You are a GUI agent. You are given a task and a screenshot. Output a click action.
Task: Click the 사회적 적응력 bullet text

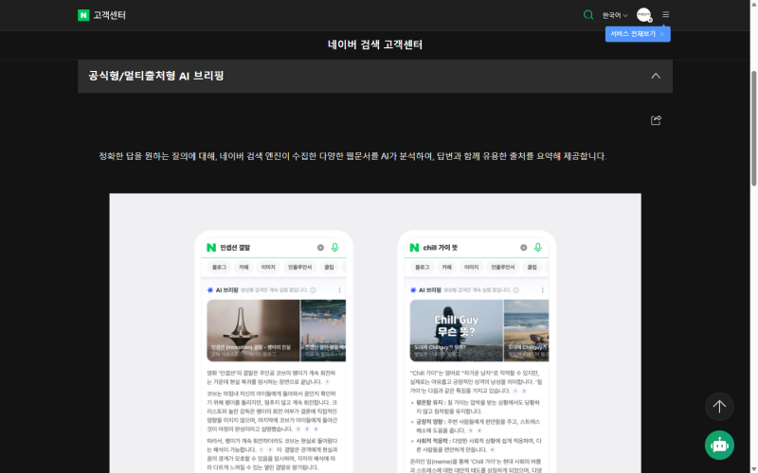coord(478,445)
